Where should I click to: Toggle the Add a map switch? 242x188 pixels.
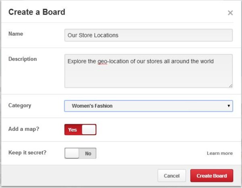(80, 130)
